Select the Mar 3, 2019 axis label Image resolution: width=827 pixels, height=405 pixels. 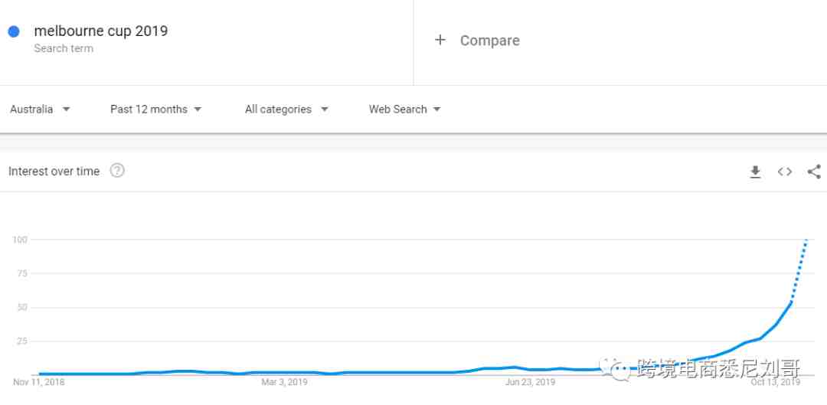click(284, 382)
